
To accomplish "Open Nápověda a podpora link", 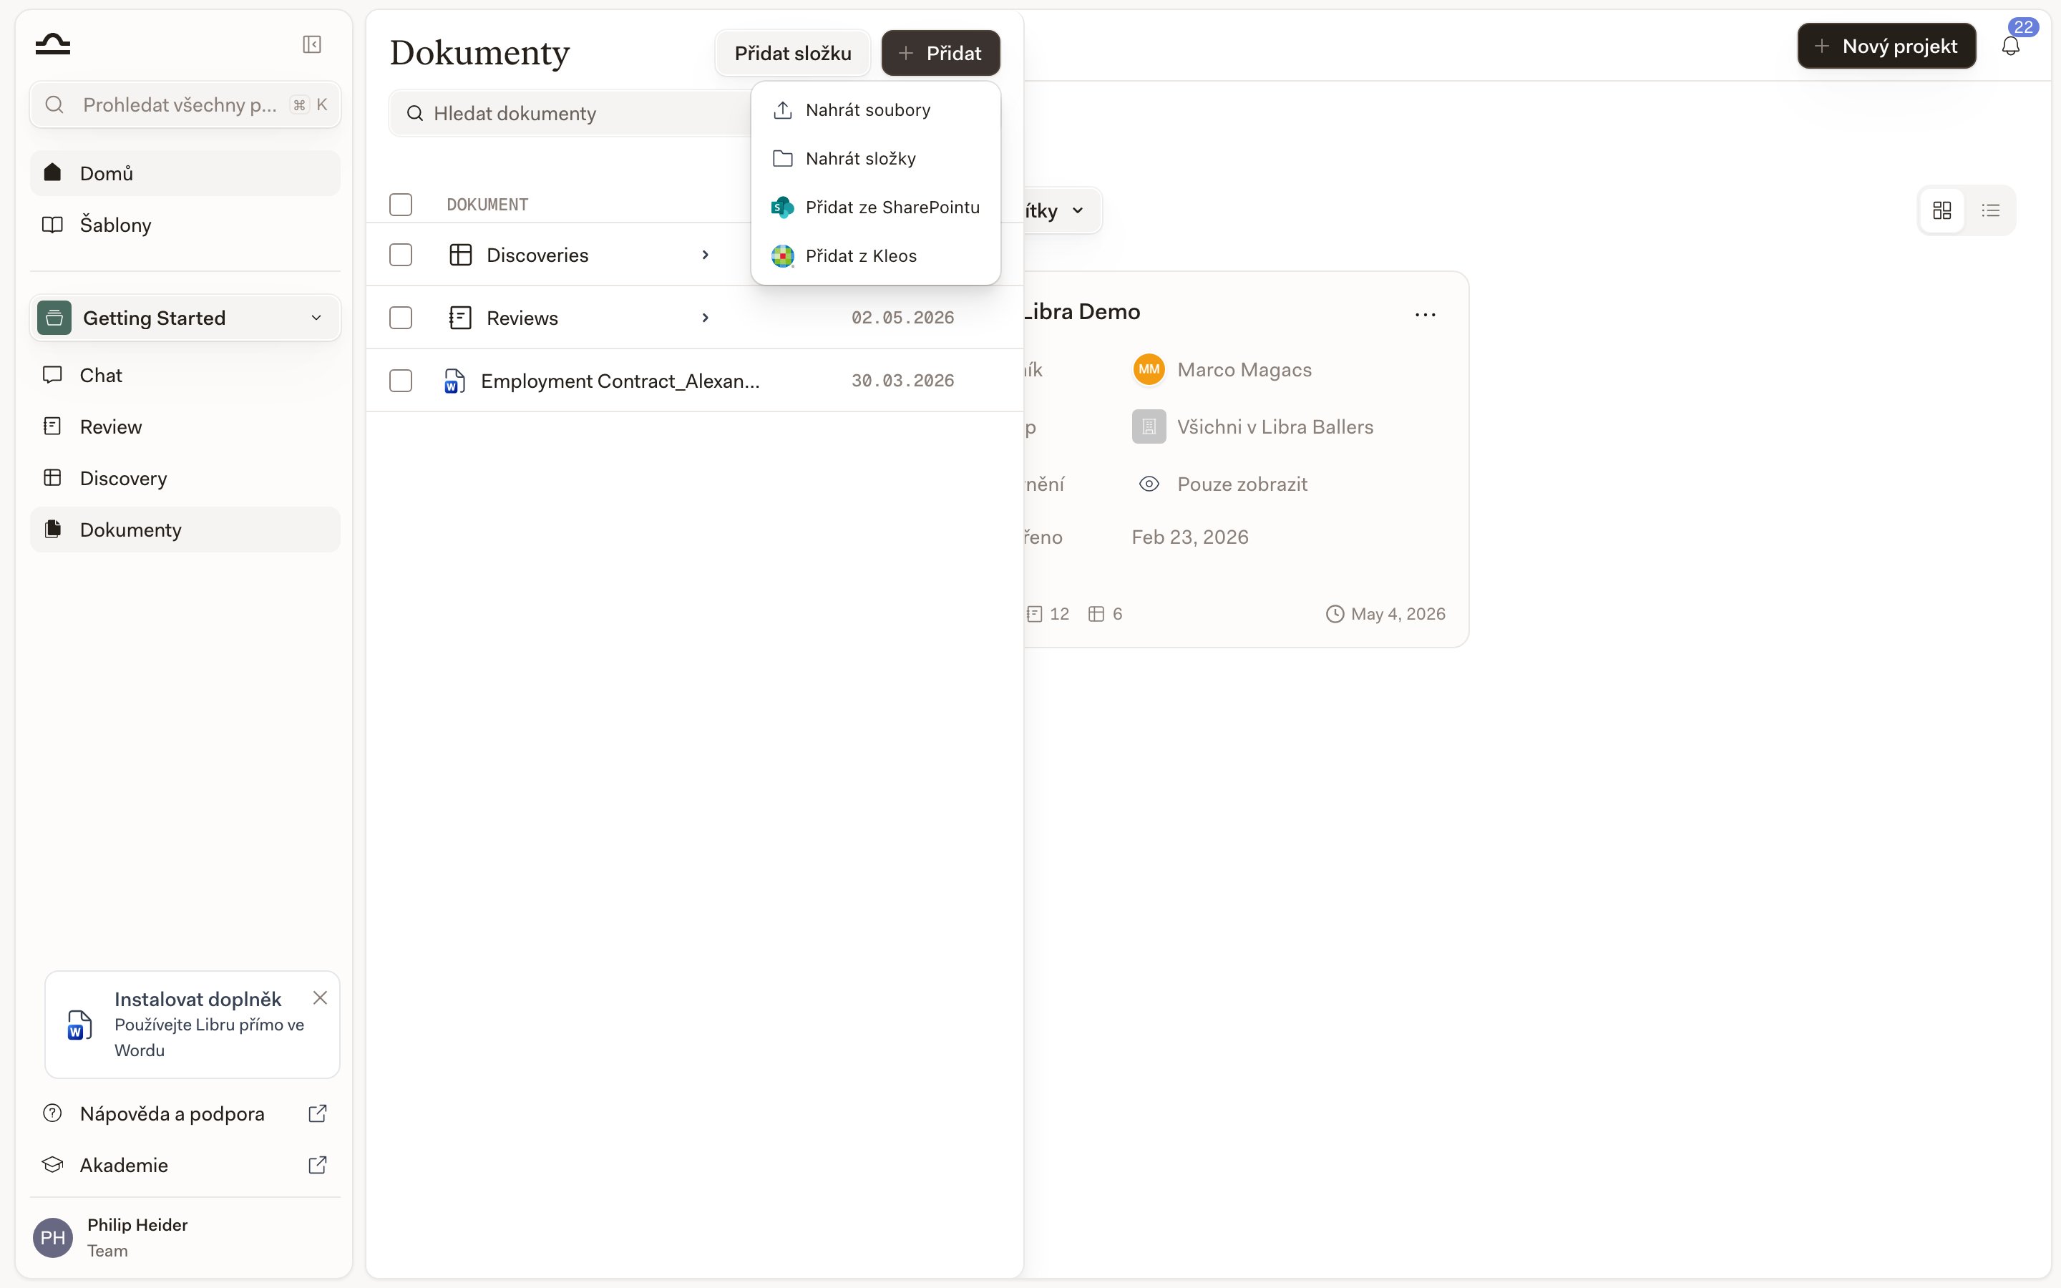I will point(185,1113).
